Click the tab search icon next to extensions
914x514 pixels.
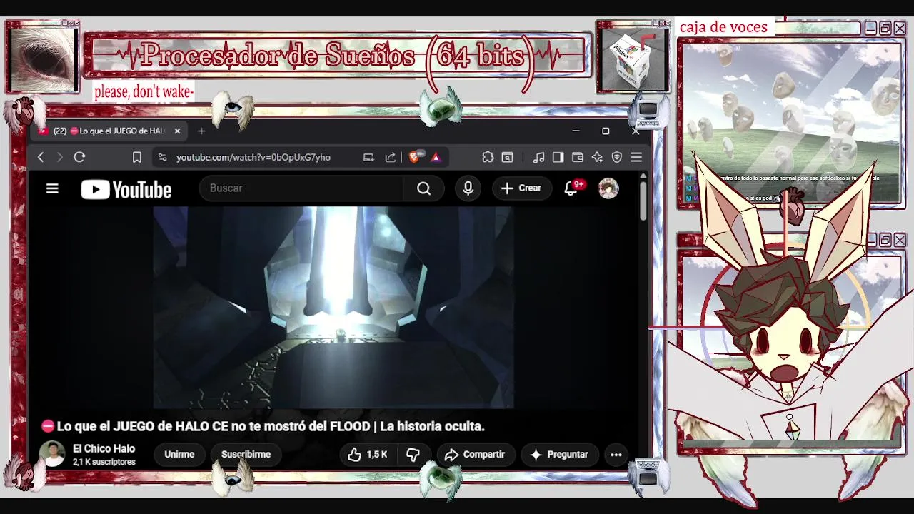pyautogui.click(x=507, y=157)
